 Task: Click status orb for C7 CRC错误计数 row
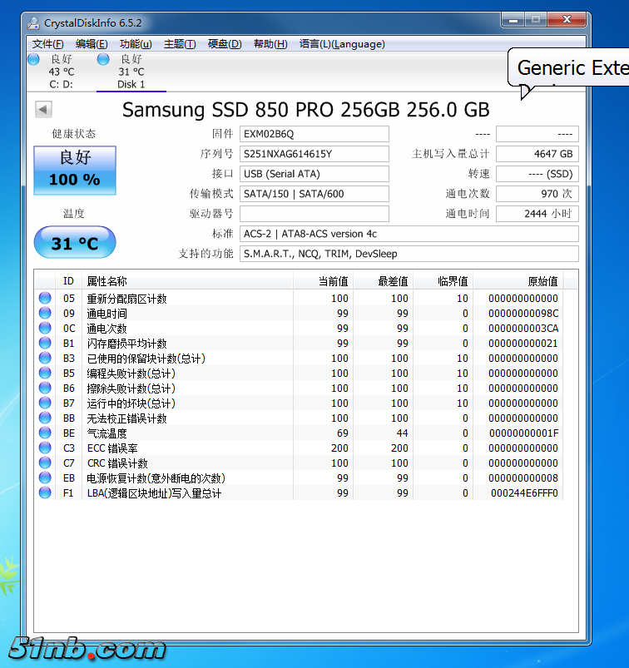click(x=45, y=463)
